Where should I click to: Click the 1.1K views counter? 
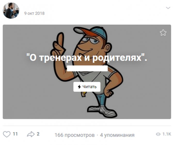coord(167,134)
